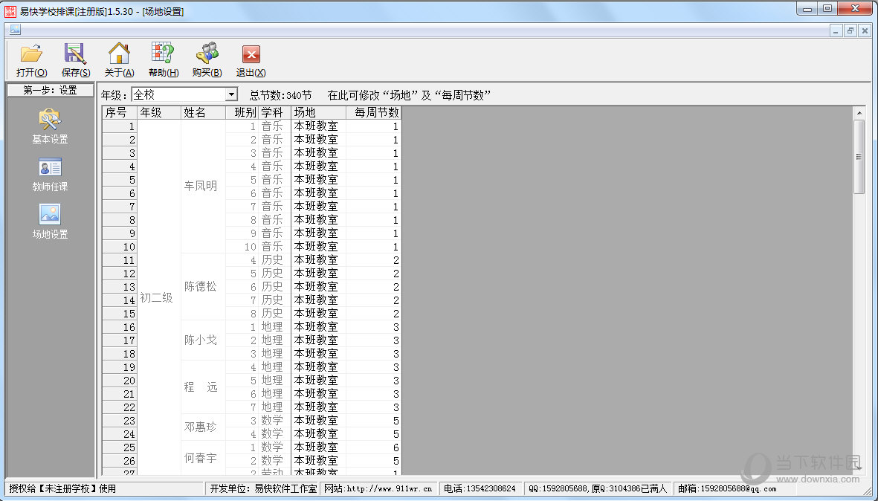Click row number 10 in the 序号 column
The height and width of the screenshot is (501, 878).
point(119,247)
